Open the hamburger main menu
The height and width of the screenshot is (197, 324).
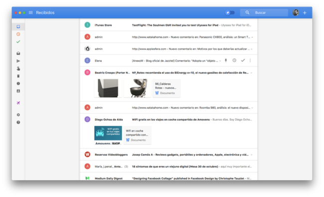click(31, 12)
